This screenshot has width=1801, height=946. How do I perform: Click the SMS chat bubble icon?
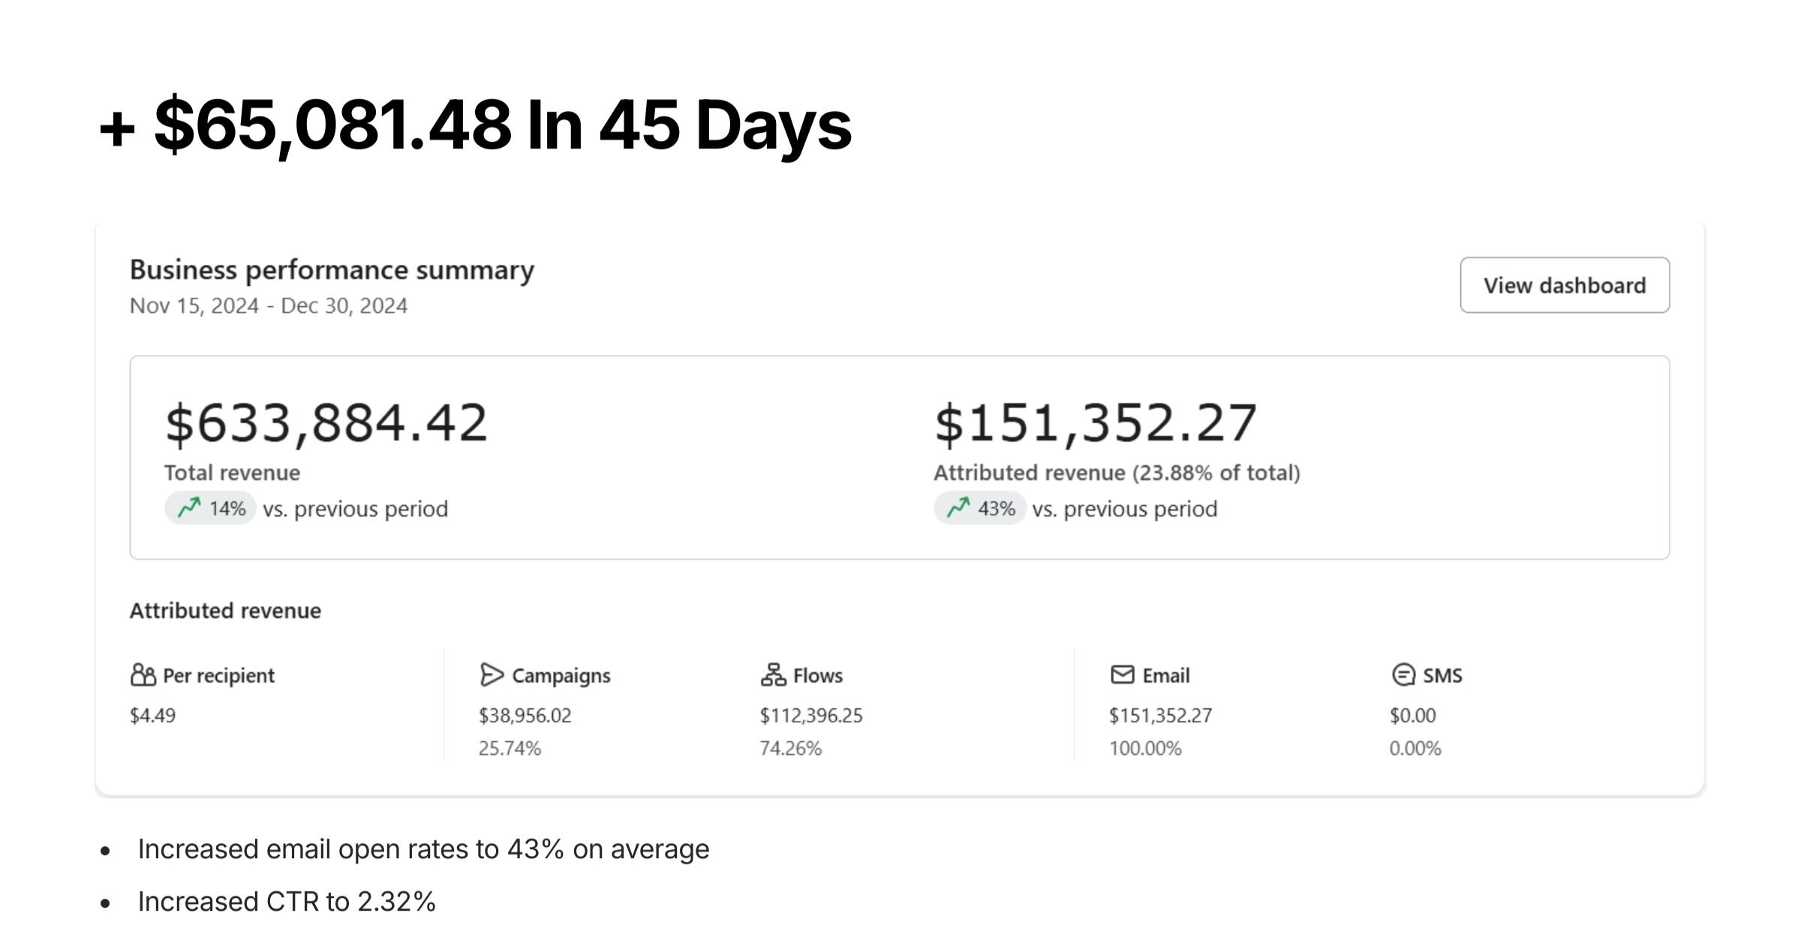(1403, 674)
